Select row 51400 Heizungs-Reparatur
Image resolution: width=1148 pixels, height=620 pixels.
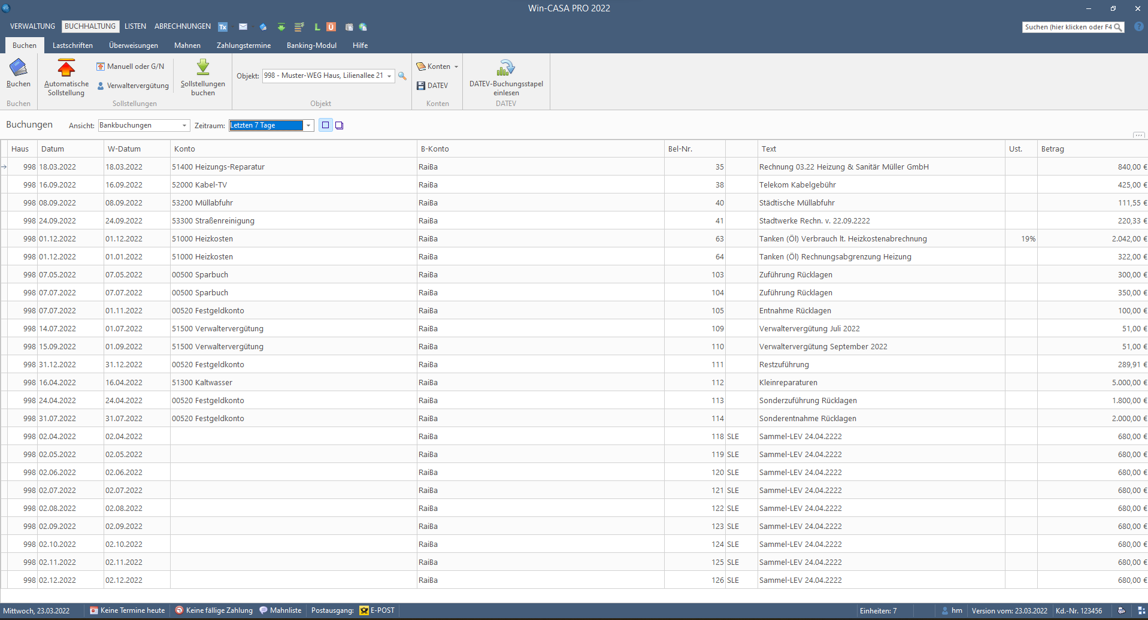pos(574,167)
